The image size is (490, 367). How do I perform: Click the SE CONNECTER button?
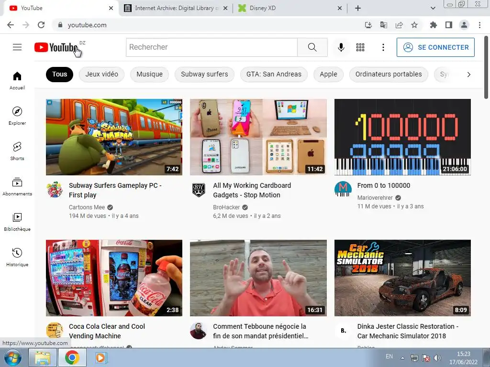pos(435,47)
